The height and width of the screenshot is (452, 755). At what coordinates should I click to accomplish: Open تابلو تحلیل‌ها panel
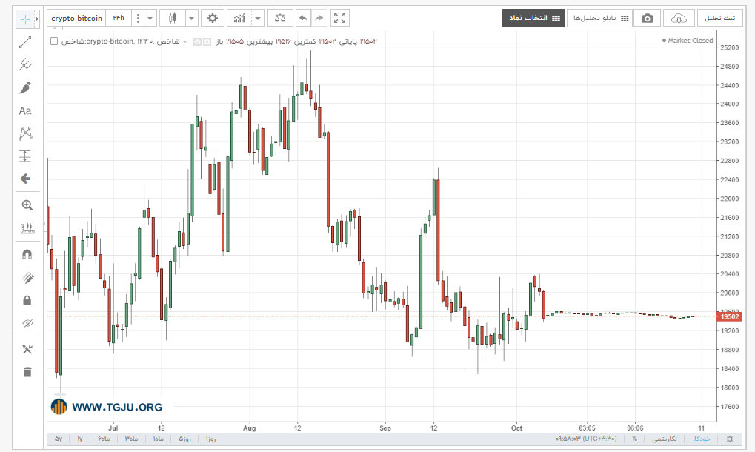(x=599, y=19)
